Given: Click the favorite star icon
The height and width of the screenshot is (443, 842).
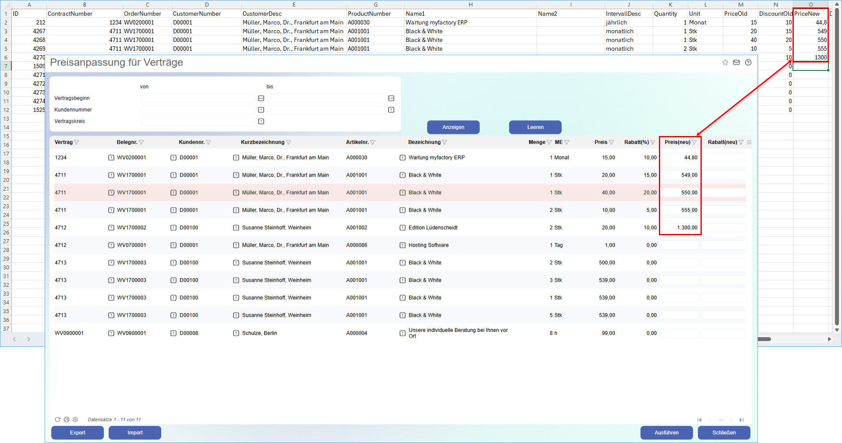Looking at the screenshot, I should 725,63.
